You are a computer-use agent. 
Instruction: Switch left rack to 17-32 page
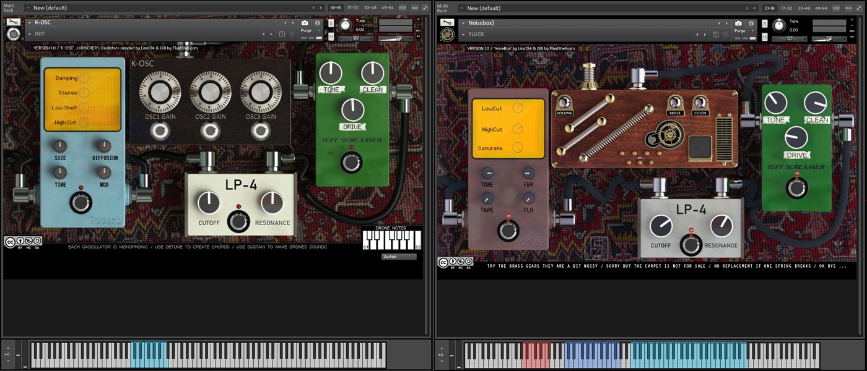(x=353, y=8)
